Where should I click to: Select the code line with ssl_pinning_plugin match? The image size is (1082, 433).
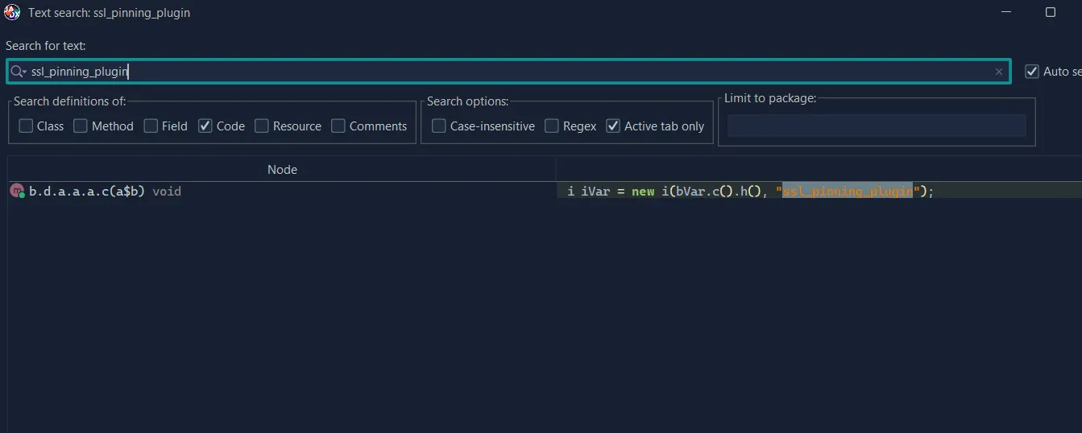tap(819, 192)
